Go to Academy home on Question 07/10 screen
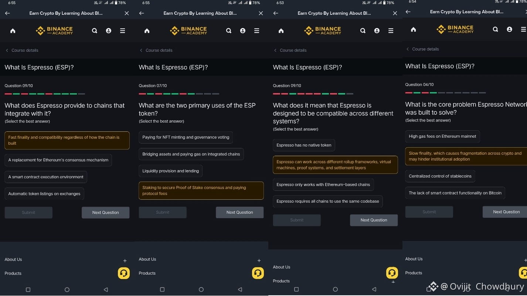This screenshot has width=527, height=296. pos(147,31)
